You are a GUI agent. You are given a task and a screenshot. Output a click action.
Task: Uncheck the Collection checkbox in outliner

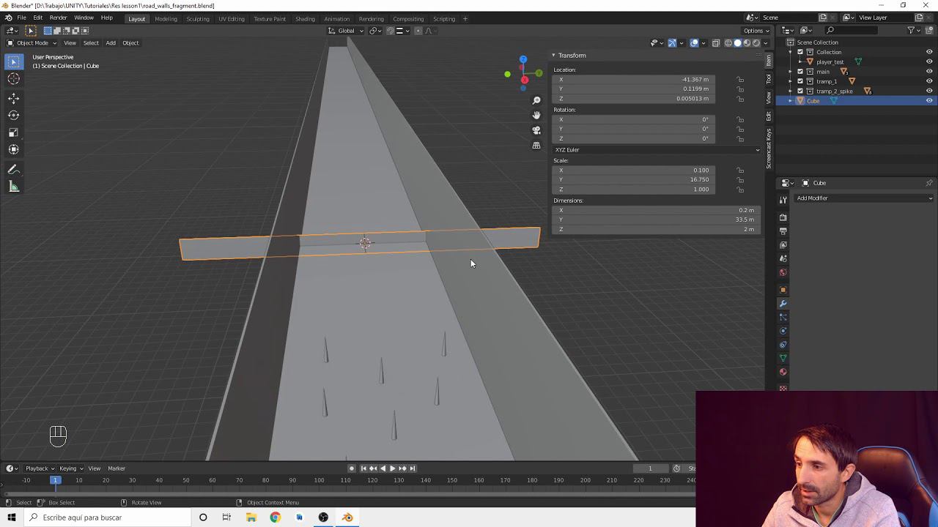click(x=800, y=52)
